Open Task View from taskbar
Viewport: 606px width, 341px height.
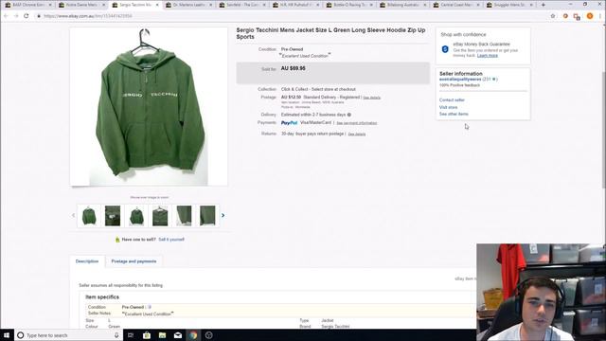coord(131,335)
